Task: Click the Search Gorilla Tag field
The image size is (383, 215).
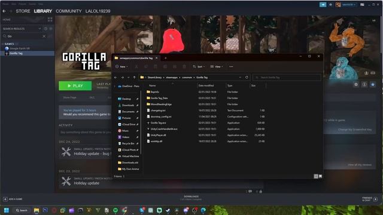Action: 287,78
